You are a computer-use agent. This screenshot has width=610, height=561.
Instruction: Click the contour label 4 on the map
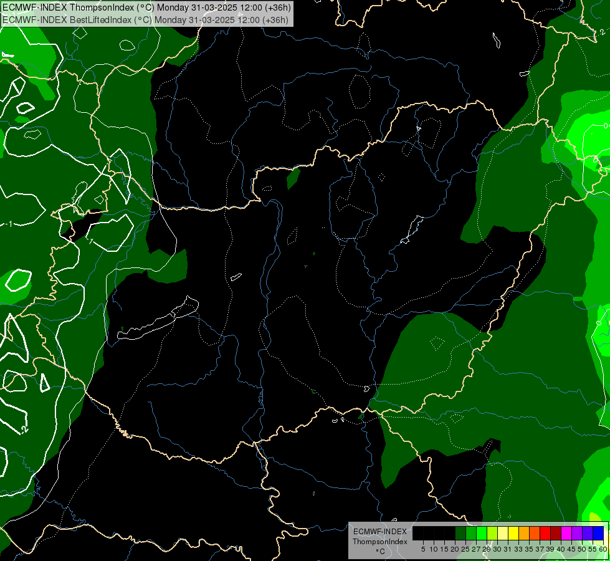click(x=419, y=128)
